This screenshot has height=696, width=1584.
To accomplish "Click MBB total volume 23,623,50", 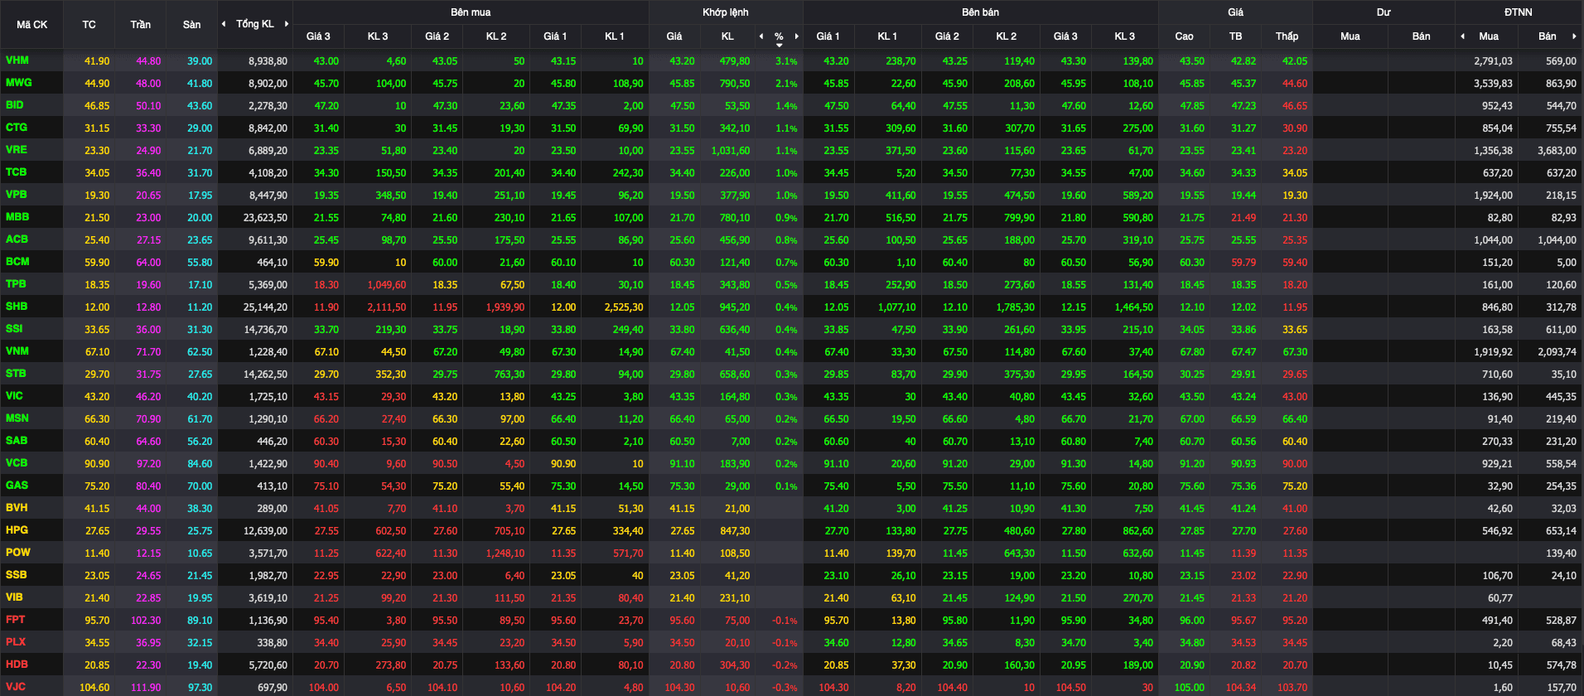I will click(x=266, y=218).
